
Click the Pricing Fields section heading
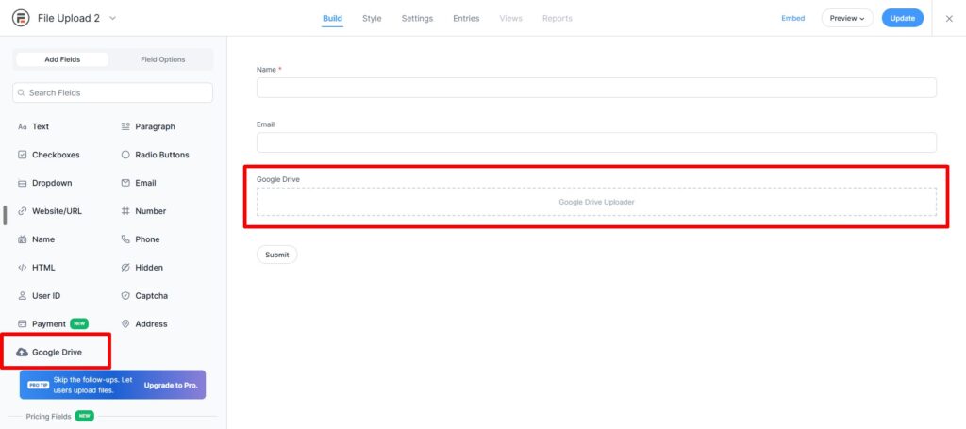[48, 417]
